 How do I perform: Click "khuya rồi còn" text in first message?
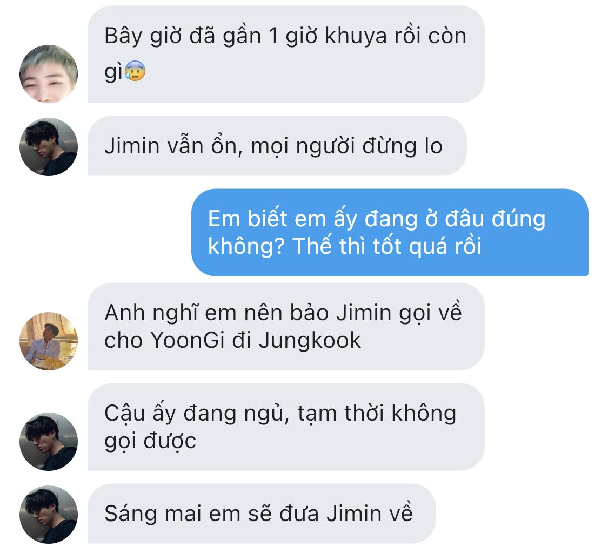[x=395, y=36]
